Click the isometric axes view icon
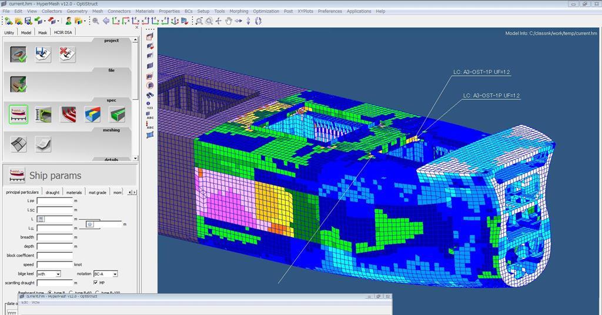 click(175, 21)
